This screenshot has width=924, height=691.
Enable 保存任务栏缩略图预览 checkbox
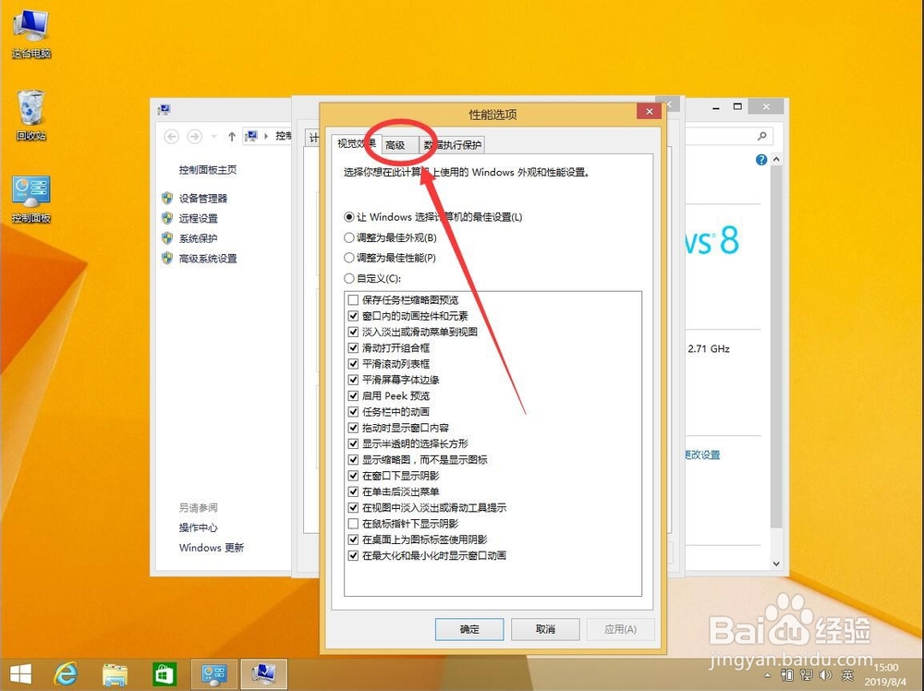tap(354, 299)
